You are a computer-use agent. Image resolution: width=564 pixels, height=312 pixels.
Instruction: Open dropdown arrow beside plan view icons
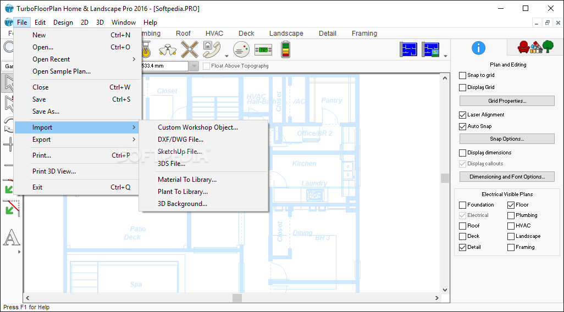446,56
